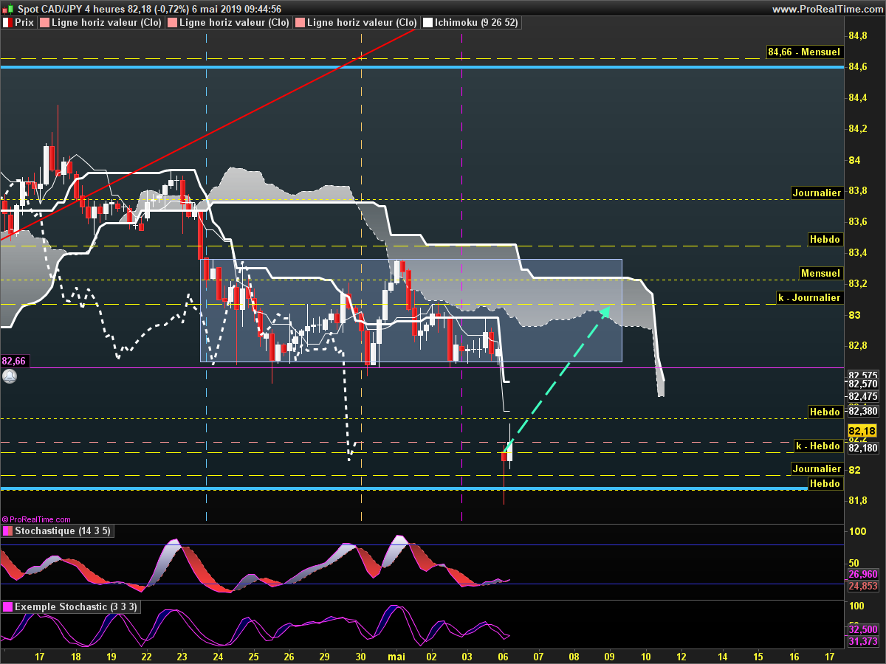Click the © ProRealTime.com link above the Stochastique panel
Screen dimensions: 886x664
coord(36,519)
